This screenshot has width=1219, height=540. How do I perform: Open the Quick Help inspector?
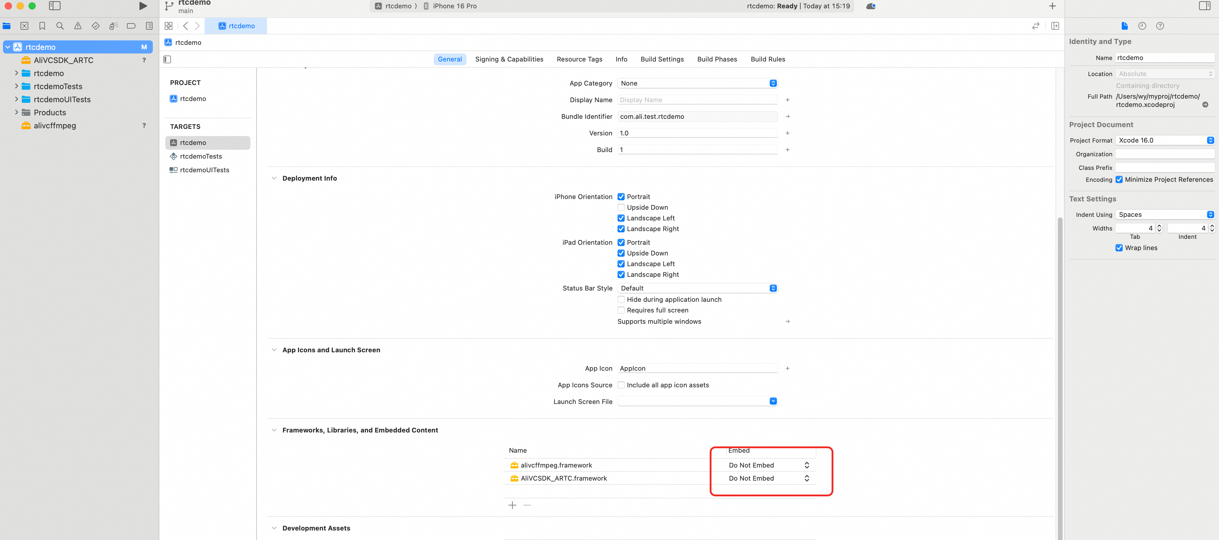pos(1159,26)
